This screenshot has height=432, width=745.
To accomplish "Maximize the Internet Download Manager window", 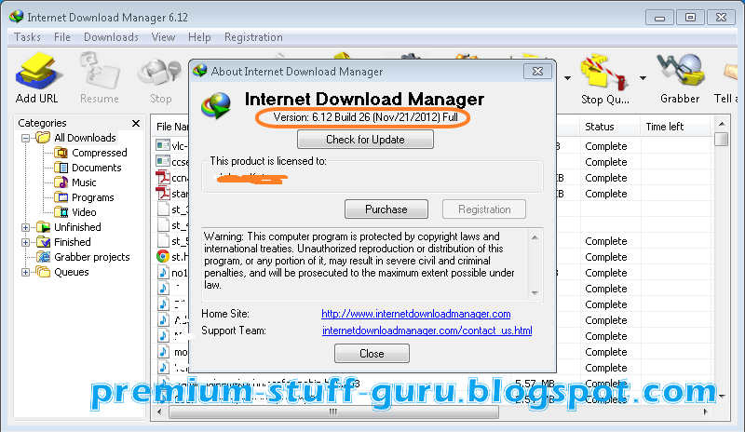I will pyautogui.click(x=690, y=18).
